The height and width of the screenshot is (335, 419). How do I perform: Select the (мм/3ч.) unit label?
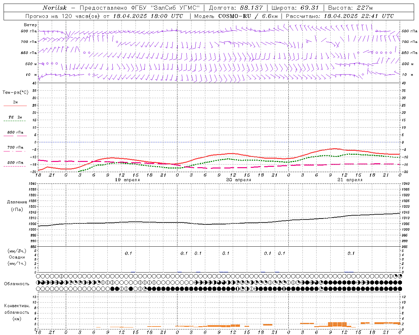tap(17, 251)
